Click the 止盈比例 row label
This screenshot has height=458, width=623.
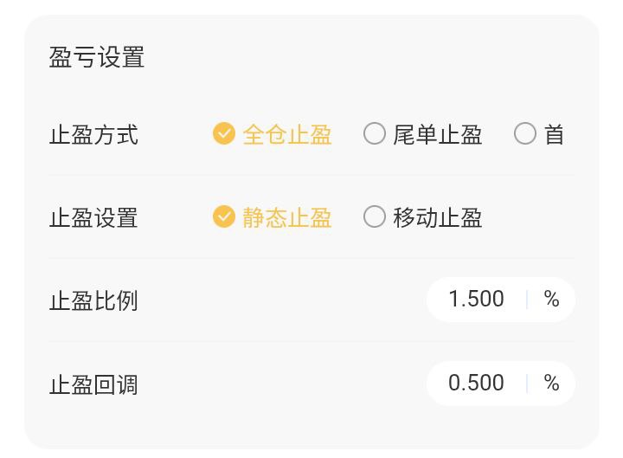[x=93, y=300]
